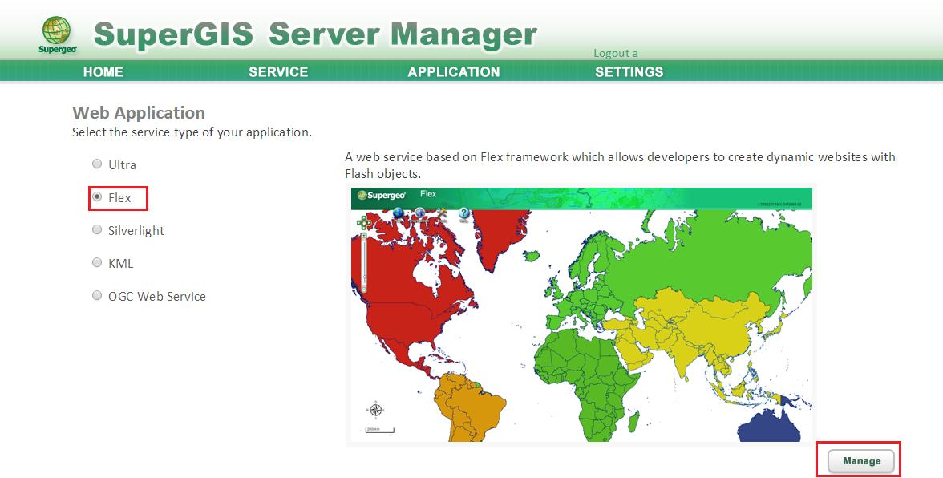The height and width of the screenshot is (478, 943).
Task: Click the green pan control in the preview
Action: (x=363, y=224)
